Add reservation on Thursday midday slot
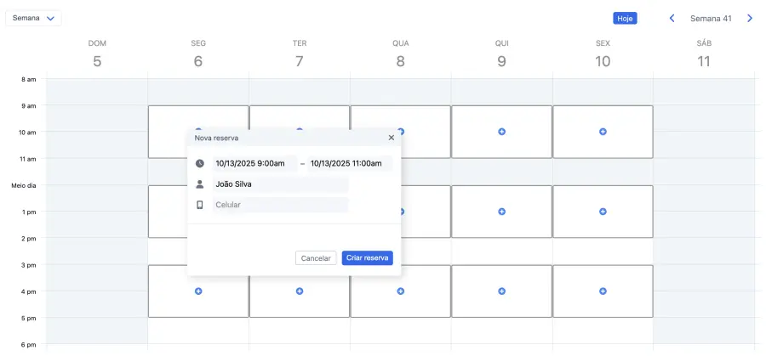The image size is (766, 356). click(x=501, y=212)
